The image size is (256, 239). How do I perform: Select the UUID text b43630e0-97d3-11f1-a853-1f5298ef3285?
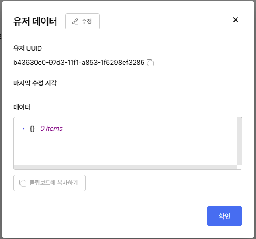79,63
